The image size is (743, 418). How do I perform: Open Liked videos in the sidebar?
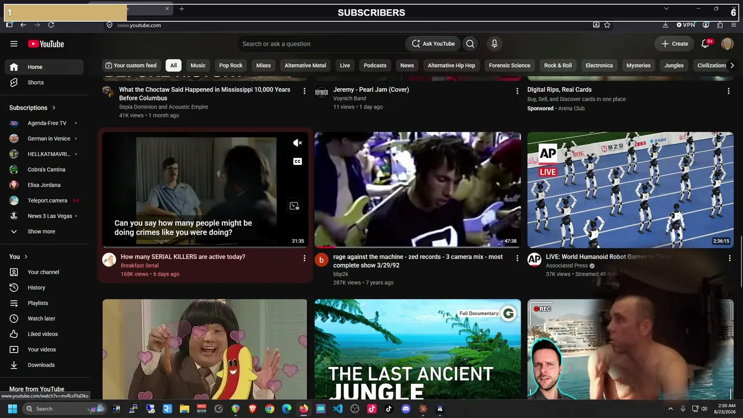point(44,334)
